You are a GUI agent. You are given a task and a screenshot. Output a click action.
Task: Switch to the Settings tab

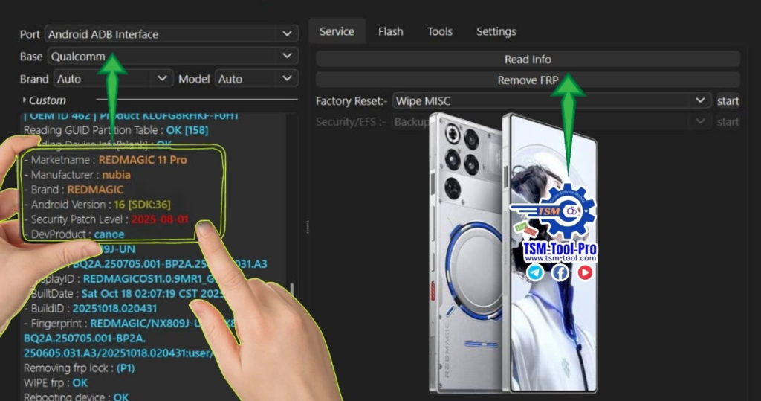[496, 31]
